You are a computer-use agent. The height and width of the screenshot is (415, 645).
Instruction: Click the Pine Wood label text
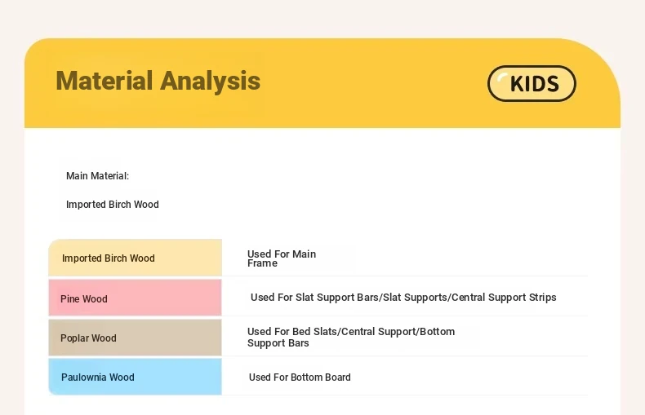pos(84,299)
